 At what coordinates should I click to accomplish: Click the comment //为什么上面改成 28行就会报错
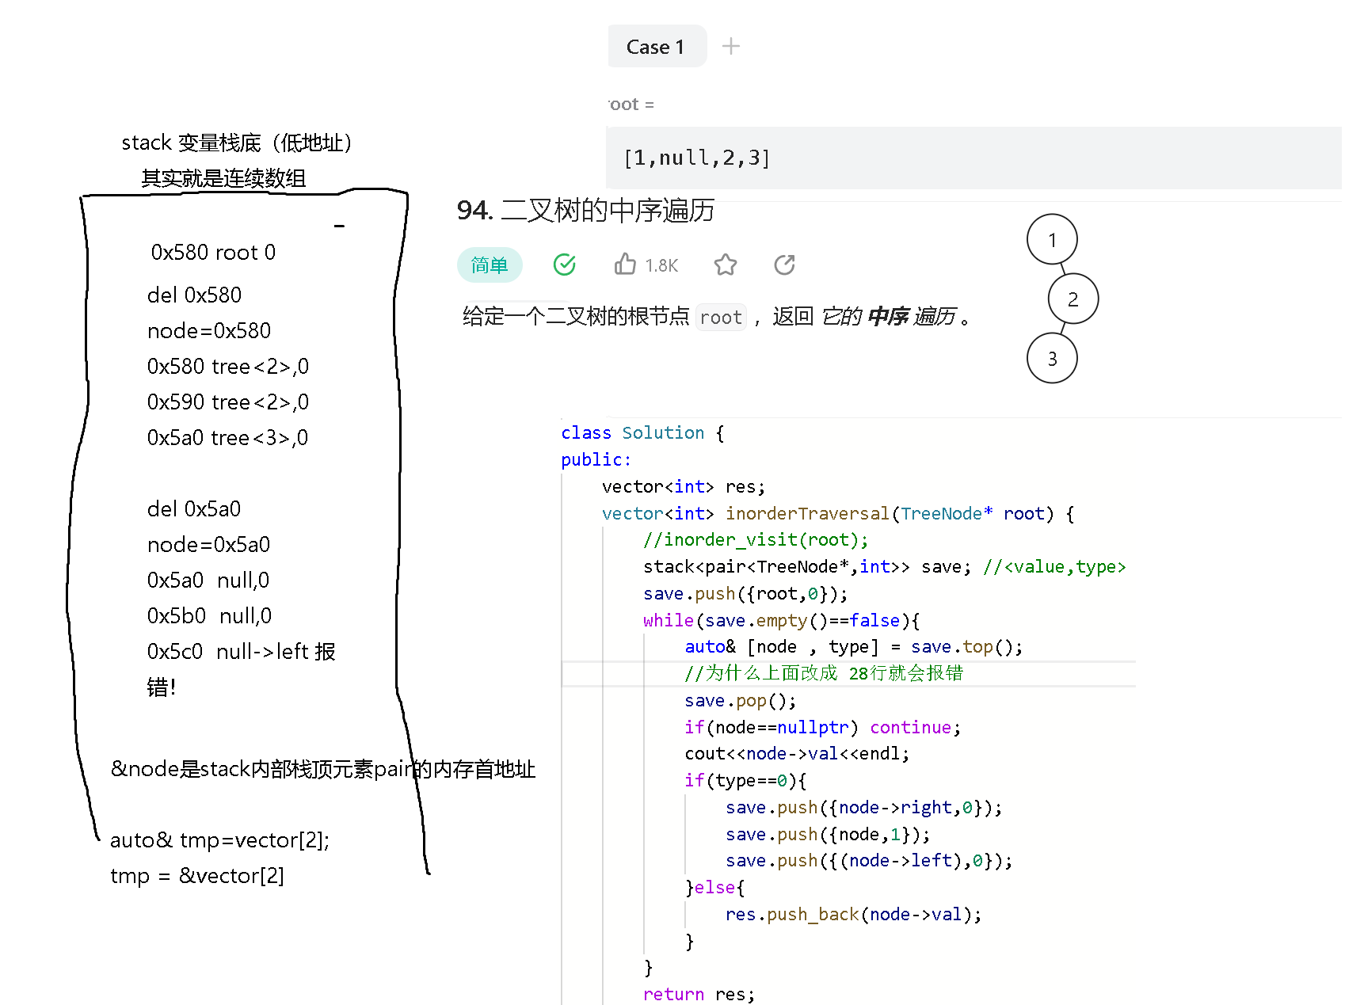824,674
